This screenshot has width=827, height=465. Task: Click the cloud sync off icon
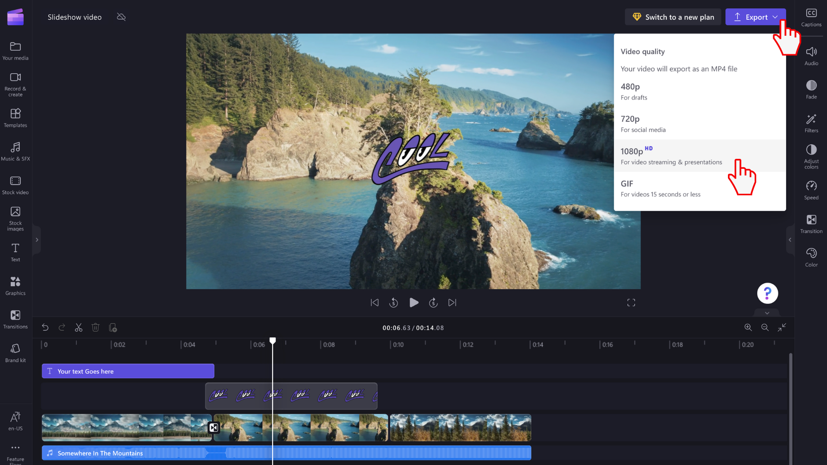click(121, 17)
